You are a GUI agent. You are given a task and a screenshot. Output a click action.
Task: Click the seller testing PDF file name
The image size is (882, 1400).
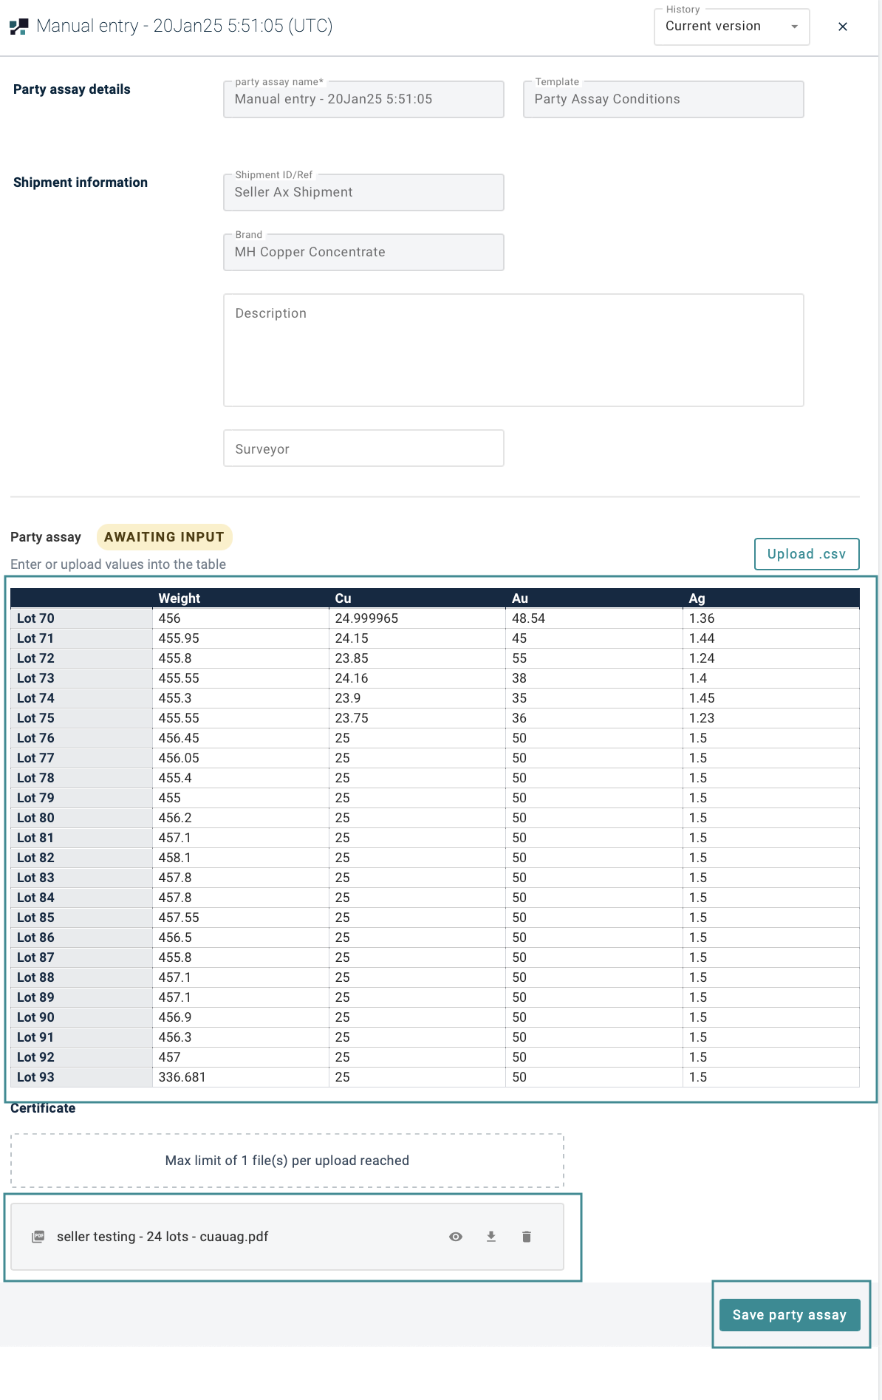pyautogui.click(x=163, y=1237)
